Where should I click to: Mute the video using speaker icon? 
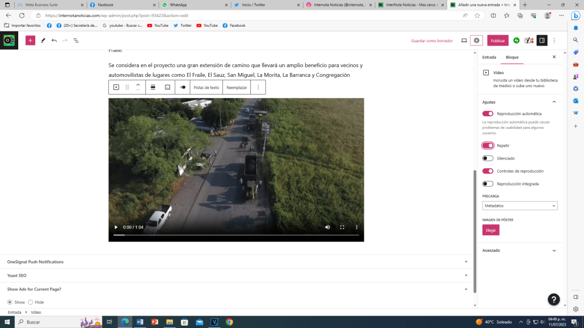(x=327, y=227)
